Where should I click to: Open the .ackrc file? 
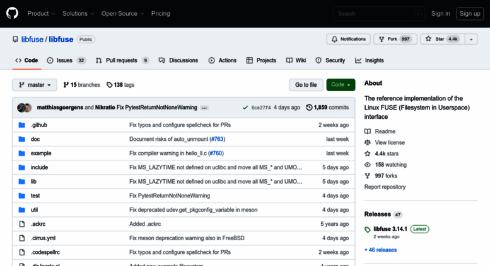(x=38, y=224)
